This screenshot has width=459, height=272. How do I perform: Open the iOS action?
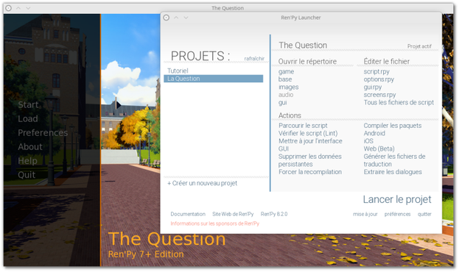pos(368,141)
